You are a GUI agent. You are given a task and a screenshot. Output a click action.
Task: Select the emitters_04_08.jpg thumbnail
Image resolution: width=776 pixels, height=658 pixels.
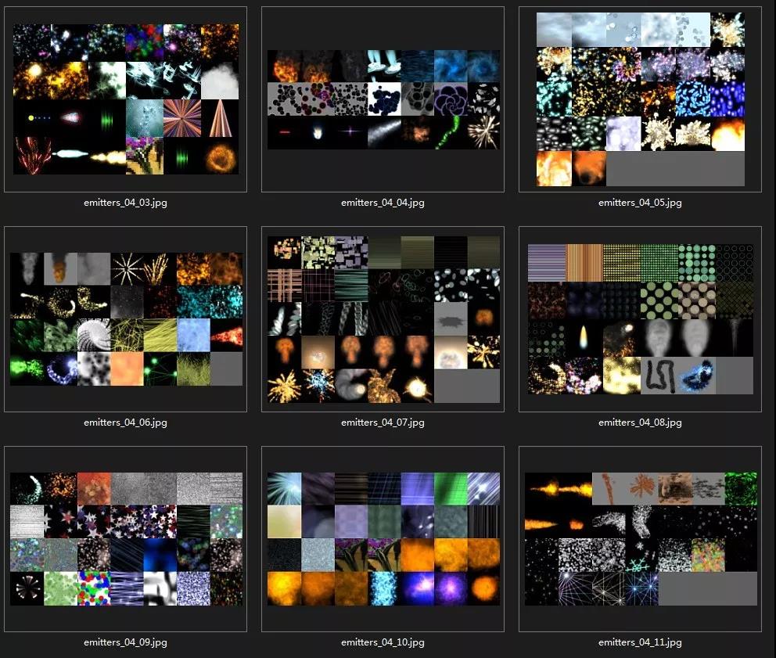point(641,319)
